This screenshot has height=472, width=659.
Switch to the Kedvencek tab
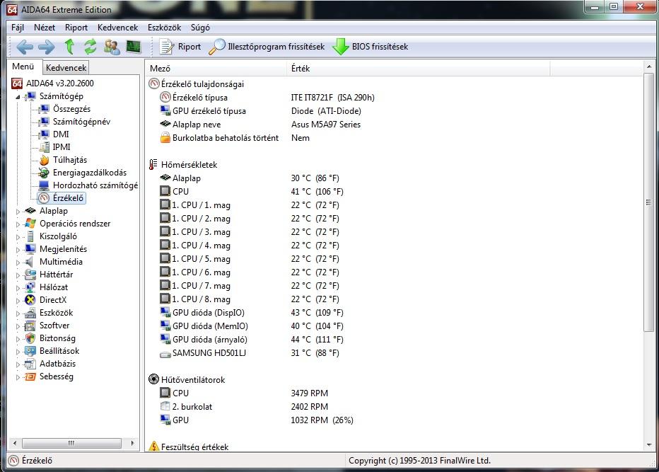pyautogui.click(x=66, y=68)
